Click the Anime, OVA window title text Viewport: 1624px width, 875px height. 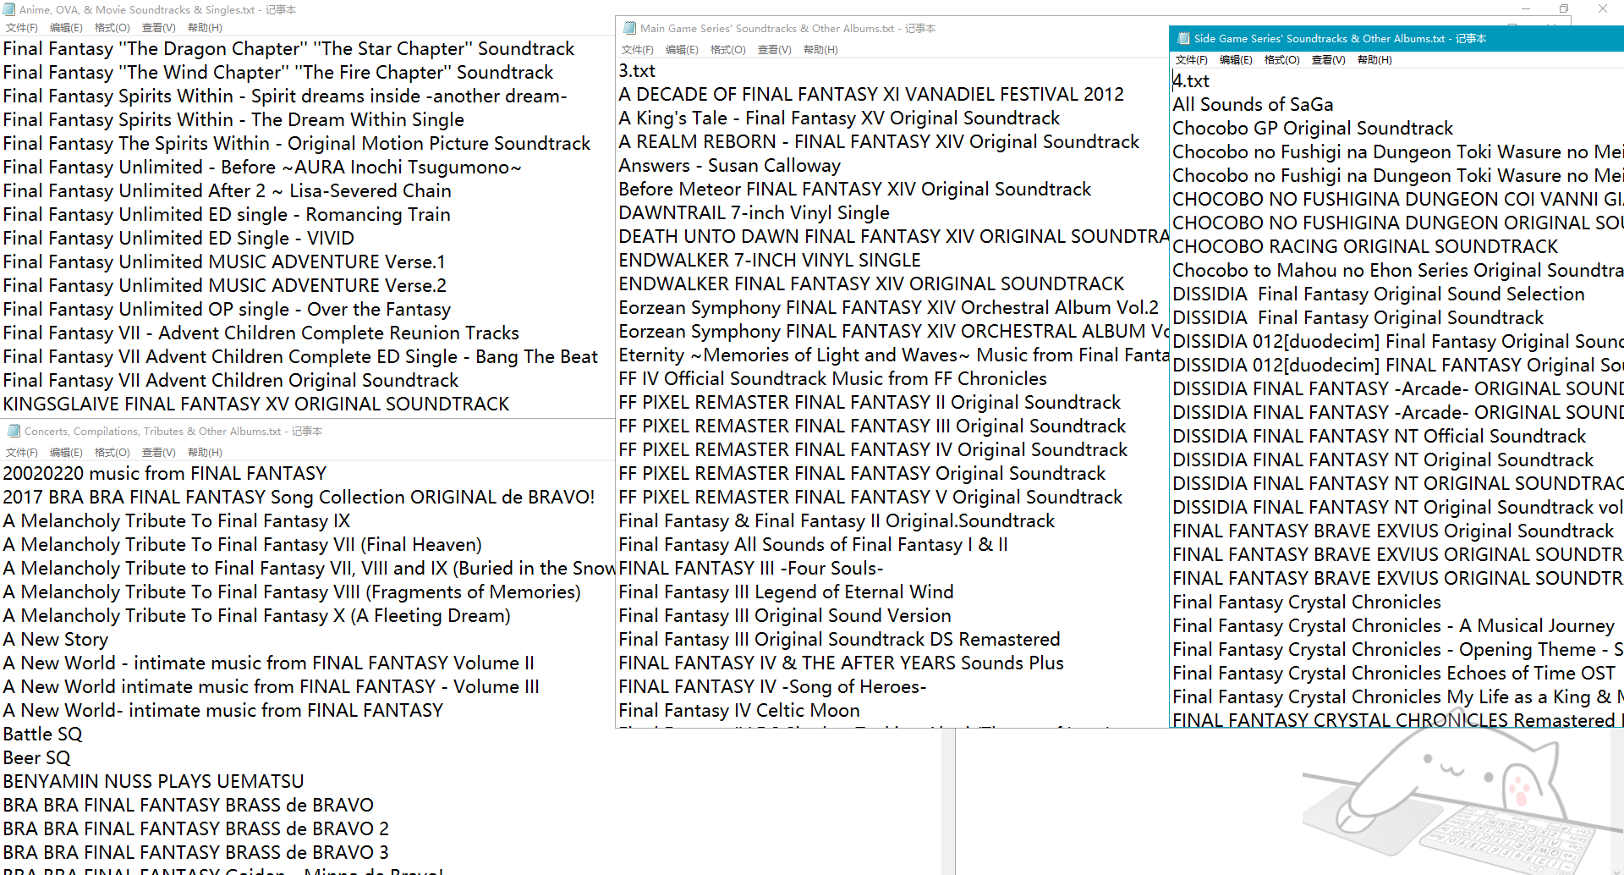[x=158, y=10]
